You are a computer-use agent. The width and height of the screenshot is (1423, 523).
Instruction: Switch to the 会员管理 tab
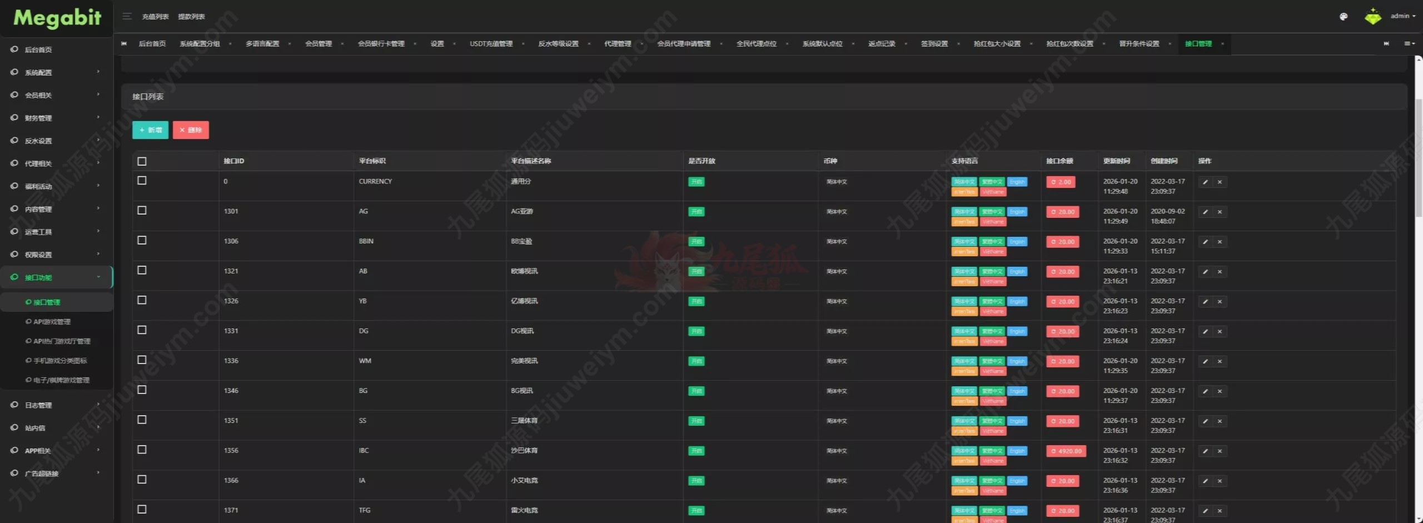318,44
